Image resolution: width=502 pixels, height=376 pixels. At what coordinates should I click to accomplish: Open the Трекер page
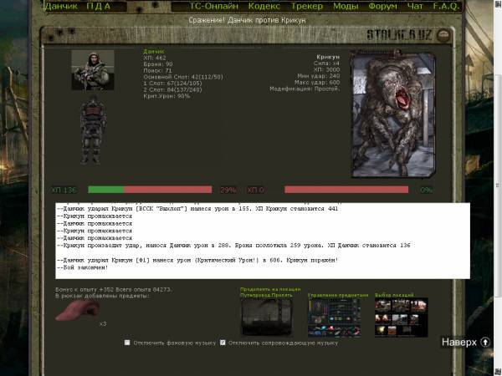point(308,6)
